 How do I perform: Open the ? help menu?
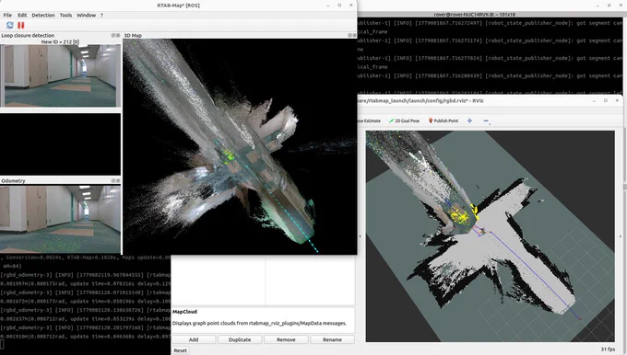(101, 15)
